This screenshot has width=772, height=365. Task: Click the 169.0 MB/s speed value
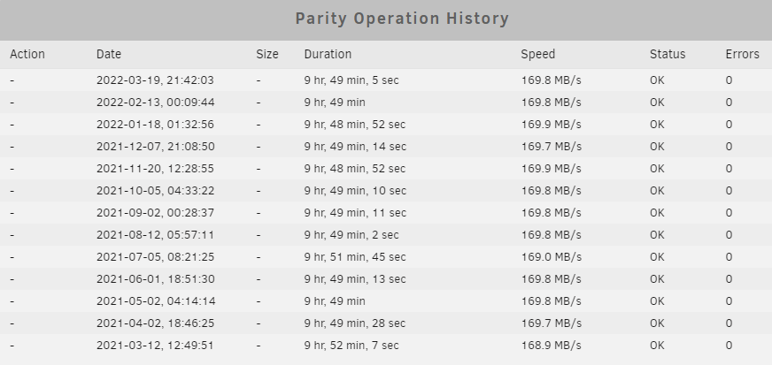point(551,257)
